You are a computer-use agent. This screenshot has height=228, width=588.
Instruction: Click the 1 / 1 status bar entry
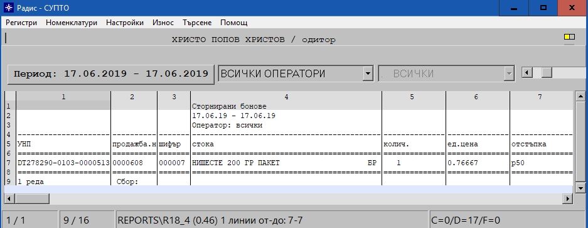click(x=29, y=220)
